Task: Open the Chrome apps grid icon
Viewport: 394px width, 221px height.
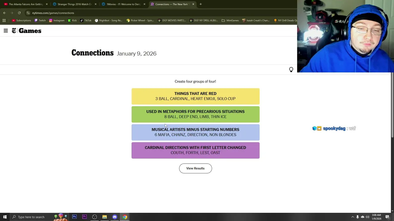Action: (4, 21)
